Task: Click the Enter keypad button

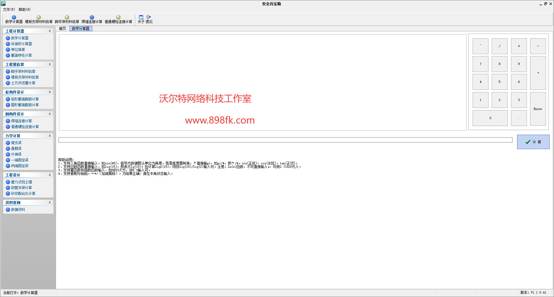Action: pyautogui.click(x=538, y=109)
